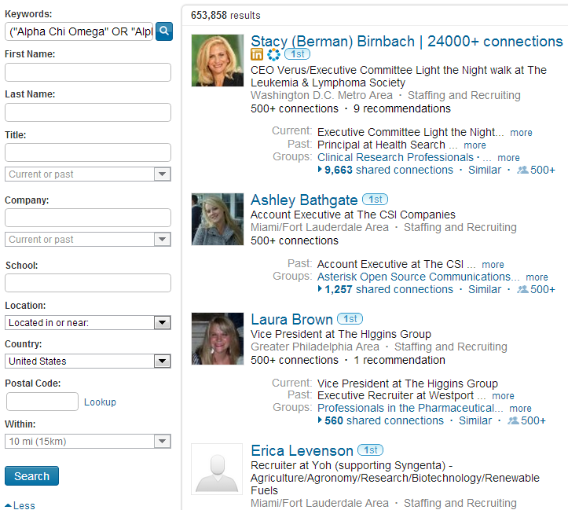Click the First Name input field
Screen dimensions: 568x510
88,72
